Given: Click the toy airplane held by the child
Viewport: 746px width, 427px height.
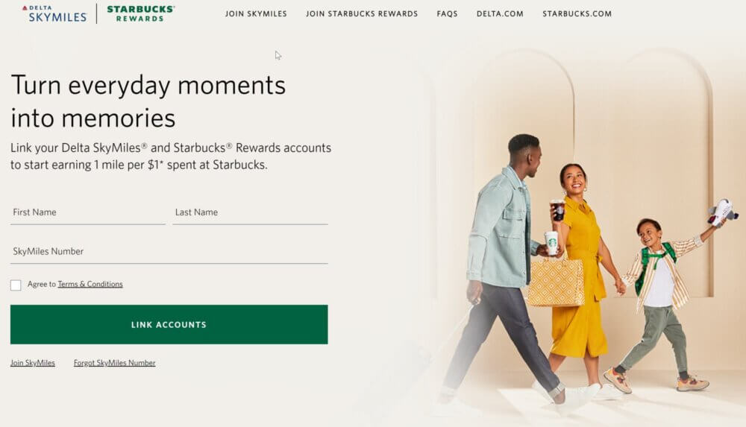Looking at the screenshot, I should coord(722,212).
